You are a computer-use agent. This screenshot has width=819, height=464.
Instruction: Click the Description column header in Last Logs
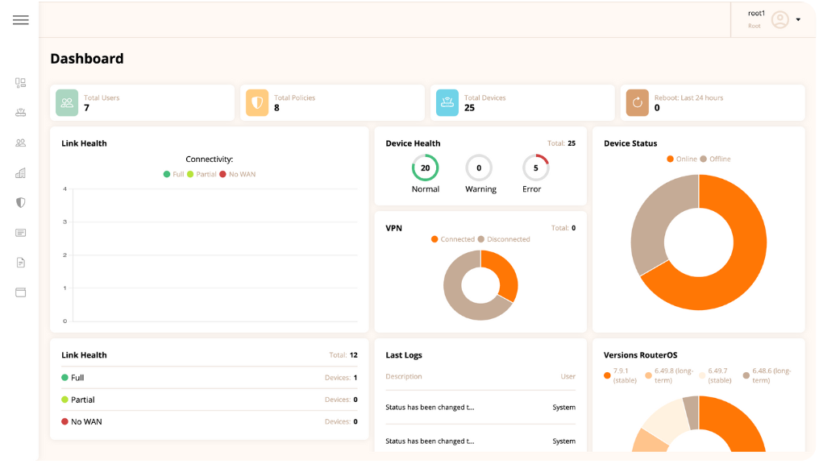(404, 376)
